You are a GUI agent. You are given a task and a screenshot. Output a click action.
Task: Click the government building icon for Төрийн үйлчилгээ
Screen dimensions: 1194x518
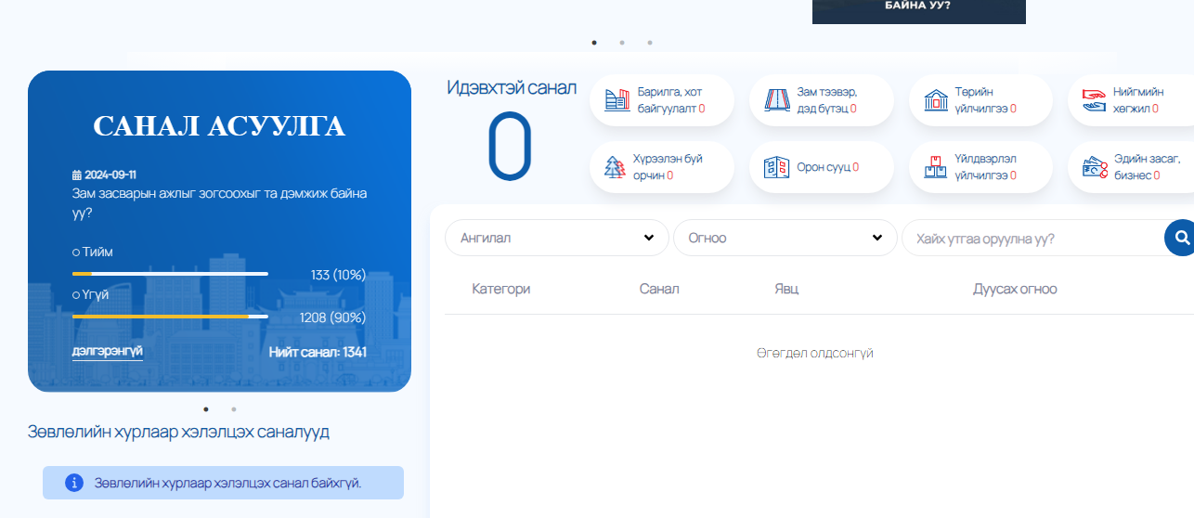pyautogui.click(x=936, y=100)
